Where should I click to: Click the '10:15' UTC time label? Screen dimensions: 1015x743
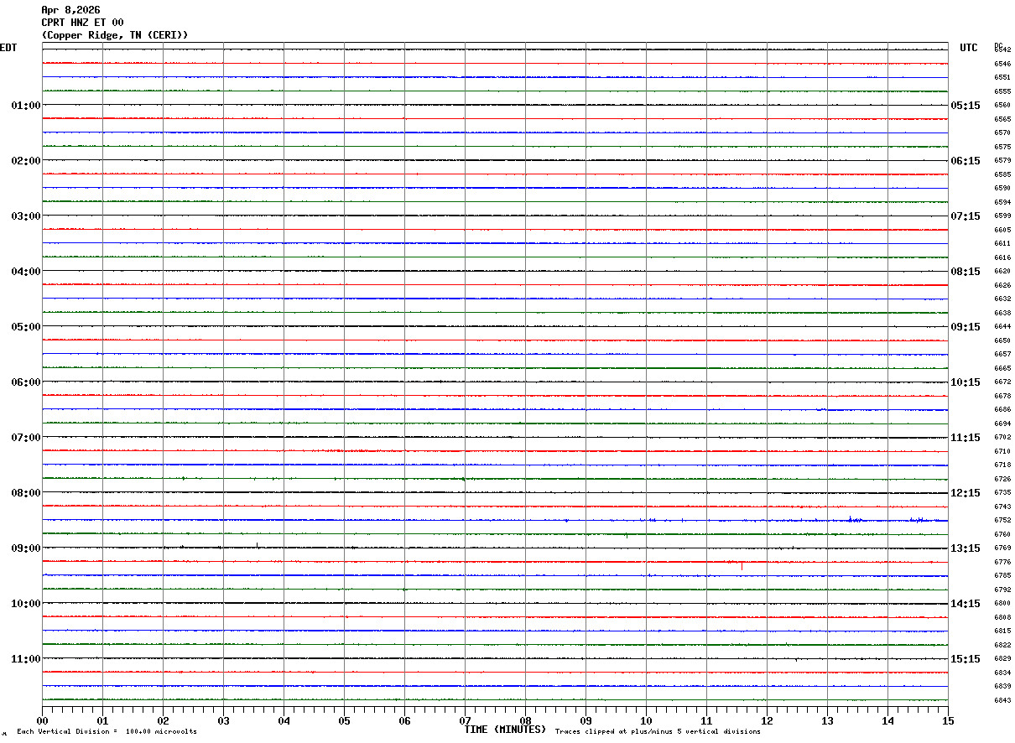[965, 382]
